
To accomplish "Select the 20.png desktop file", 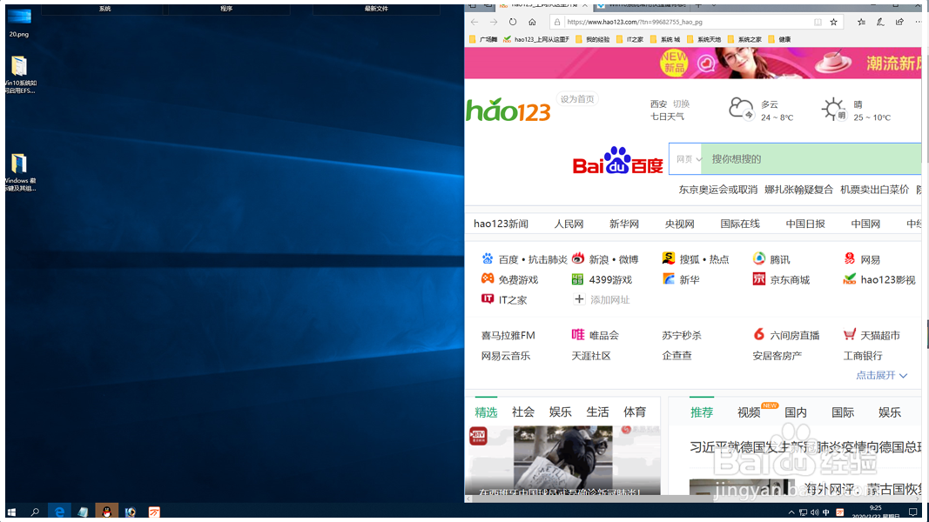I will pyautogui.click(x=19, y=21).
